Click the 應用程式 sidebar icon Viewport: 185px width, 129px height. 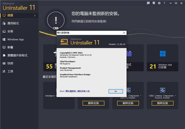tap(4, 23)
